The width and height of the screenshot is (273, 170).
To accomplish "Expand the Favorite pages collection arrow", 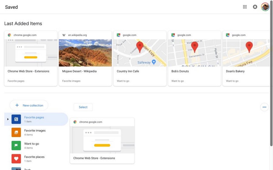I will click(8, 119).
